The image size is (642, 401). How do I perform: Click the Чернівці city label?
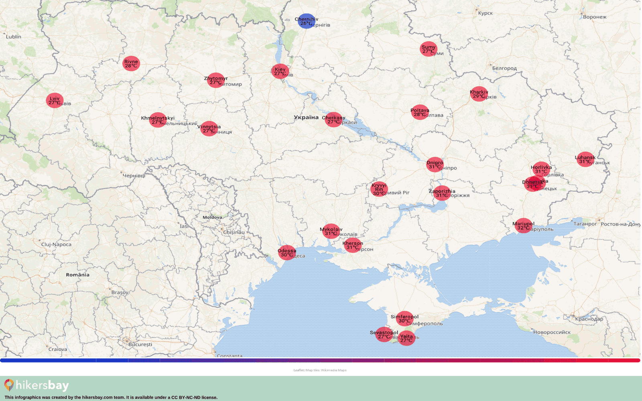click(x=134, y=176)
